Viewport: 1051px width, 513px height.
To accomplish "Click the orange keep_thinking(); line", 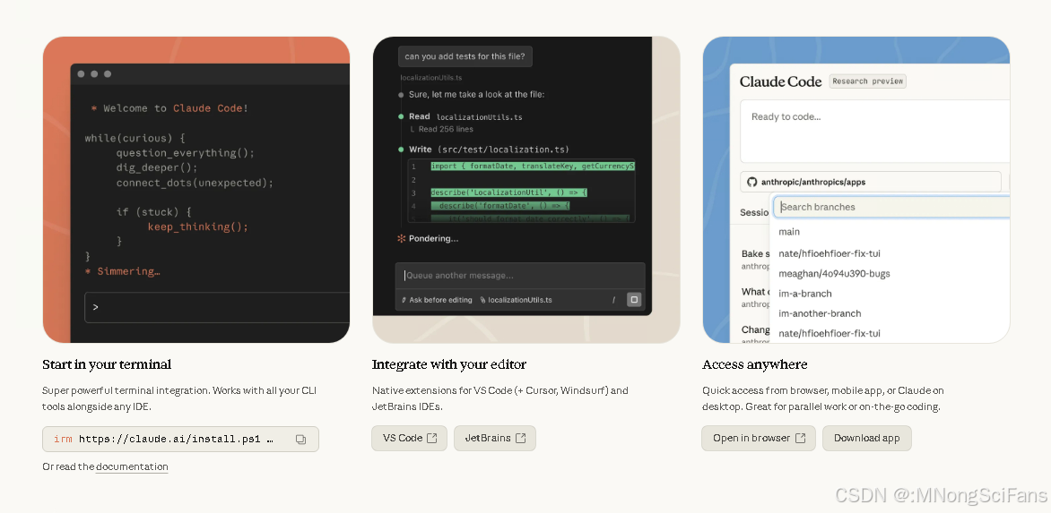I will tap(197, 227).
